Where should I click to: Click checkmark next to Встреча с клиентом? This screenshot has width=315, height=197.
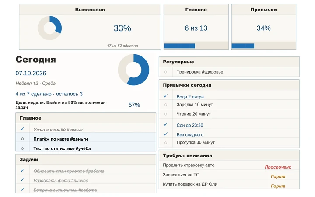tap(22, 189)
